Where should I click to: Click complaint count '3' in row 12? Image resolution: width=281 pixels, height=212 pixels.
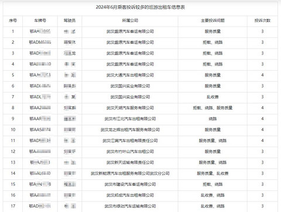pyautogui.click(x=262, y=151)
